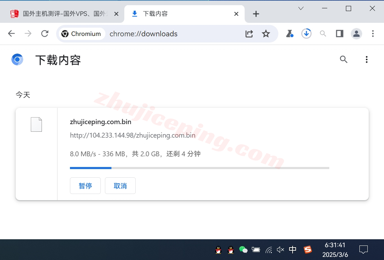Open the notification center icon
Image resolution: width=384 pixels, height=260 pixels.
(364, 250)
